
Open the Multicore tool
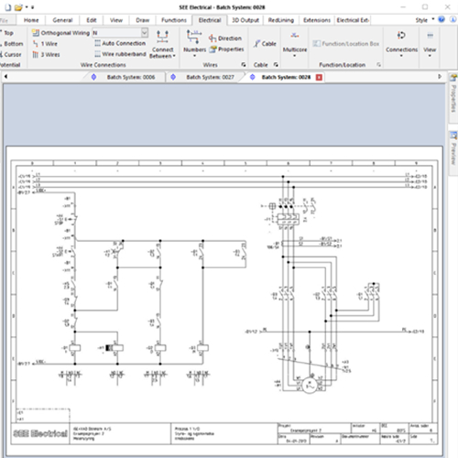[x=295, y=44]
